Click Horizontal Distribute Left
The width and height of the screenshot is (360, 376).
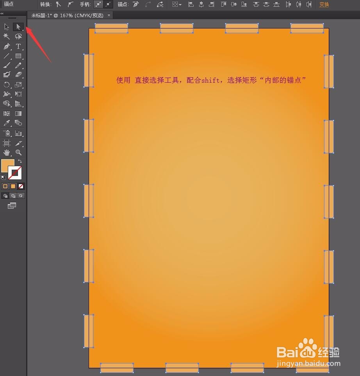[289, 4]
